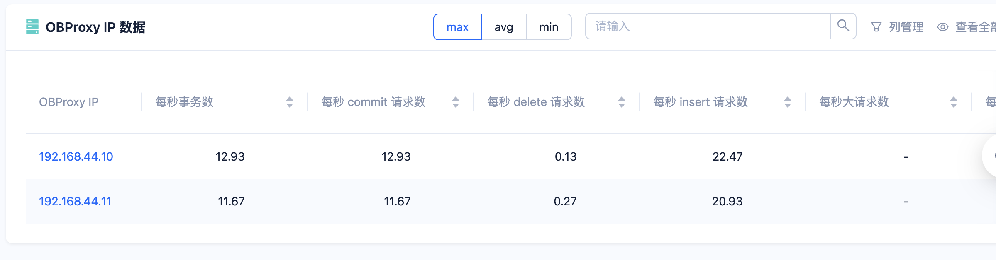This screenshot has height=260, width=996.
Task: Click the 列管理 text button
Action: tap(906, 27)
